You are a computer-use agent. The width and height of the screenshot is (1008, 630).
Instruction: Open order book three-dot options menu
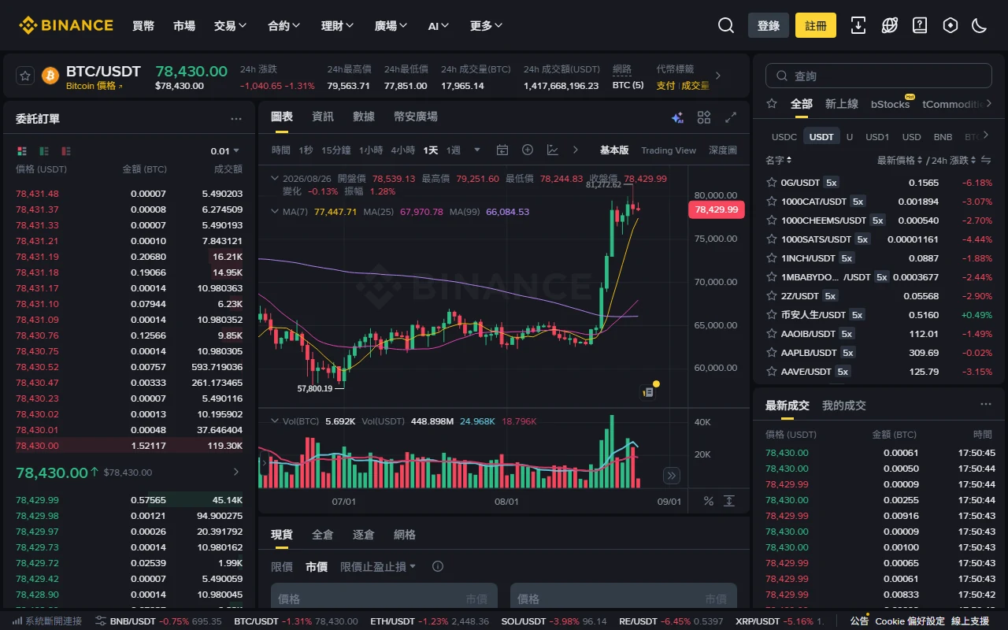pos(236,119)
